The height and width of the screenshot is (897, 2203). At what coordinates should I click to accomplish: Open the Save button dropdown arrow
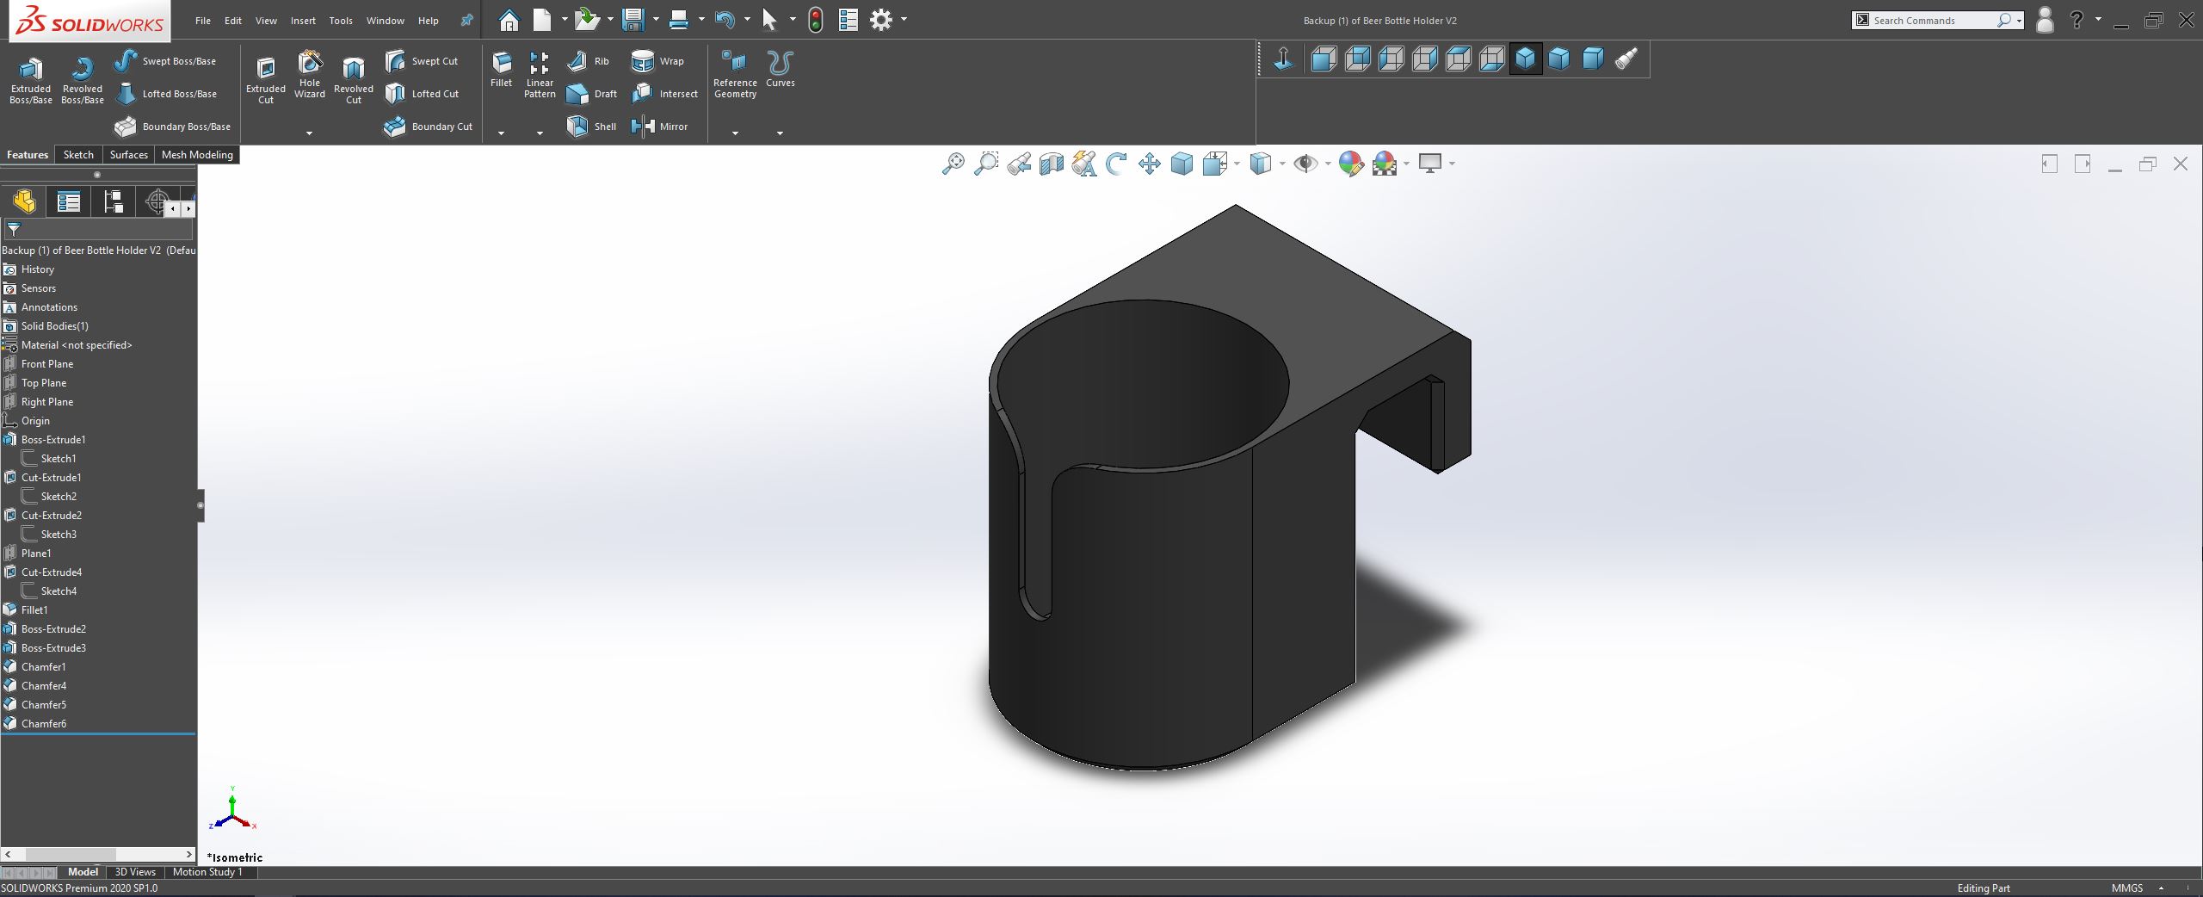click(655, 20)
